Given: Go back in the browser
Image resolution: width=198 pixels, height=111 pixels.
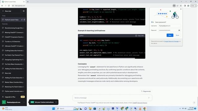Looking at the screenshot, I should [2, 6].
